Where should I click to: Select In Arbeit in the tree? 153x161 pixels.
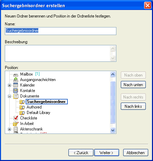(x=27, y=124)
